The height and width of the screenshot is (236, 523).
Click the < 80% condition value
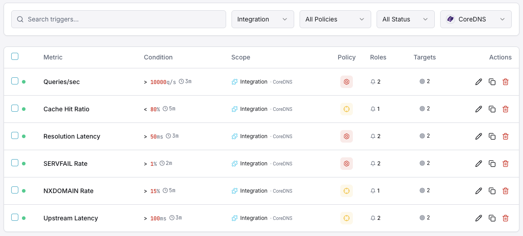pyautogui.click(x=152, y=109)
